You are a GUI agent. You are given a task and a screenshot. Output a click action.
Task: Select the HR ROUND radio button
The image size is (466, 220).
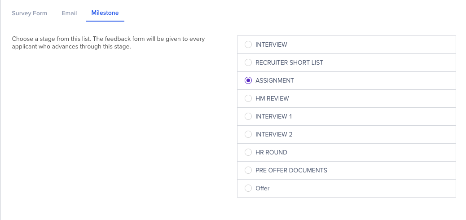click(x=248, y=152)
